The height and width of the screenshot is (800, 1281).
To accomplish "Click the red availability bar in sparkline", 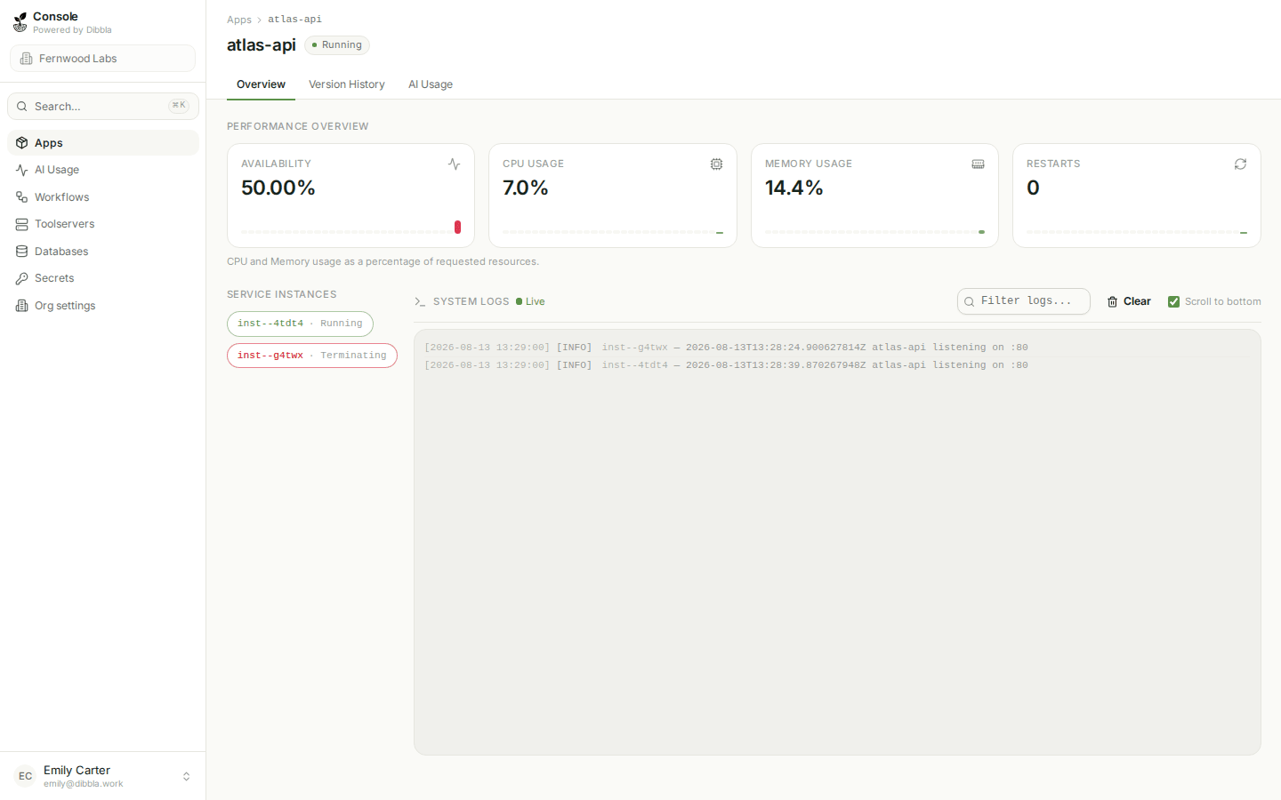I will (457, 228).
